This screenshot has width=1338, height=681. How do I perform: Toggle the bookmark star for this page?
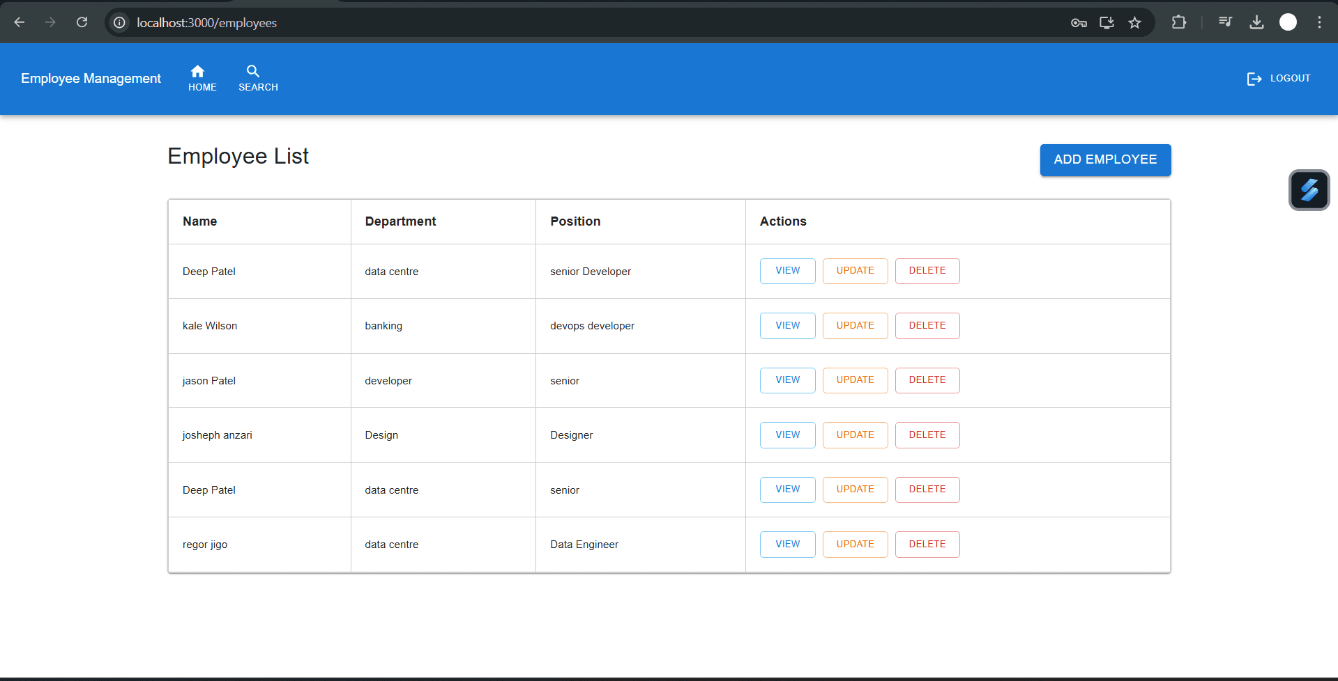point(1134,22)
